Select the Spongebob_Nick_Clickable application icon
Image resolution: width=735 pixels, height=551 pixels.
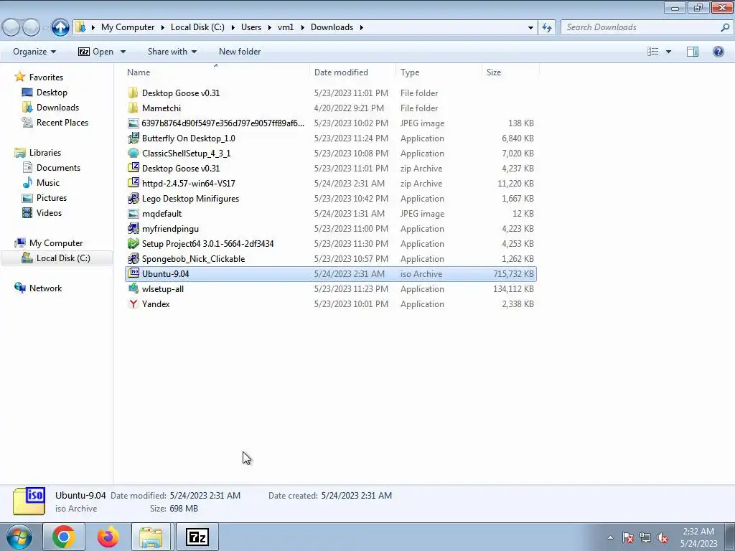[133, 258]
